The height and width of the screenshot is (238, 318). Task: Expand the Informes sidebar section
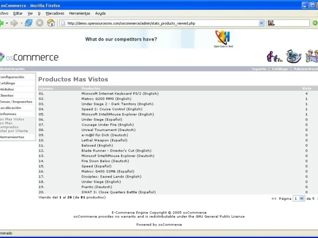point(8,114)
